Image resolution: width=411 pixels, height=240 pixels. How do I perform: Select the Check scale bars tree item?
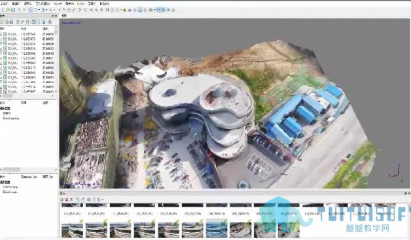pyautogui.click(x=10, y=192)
